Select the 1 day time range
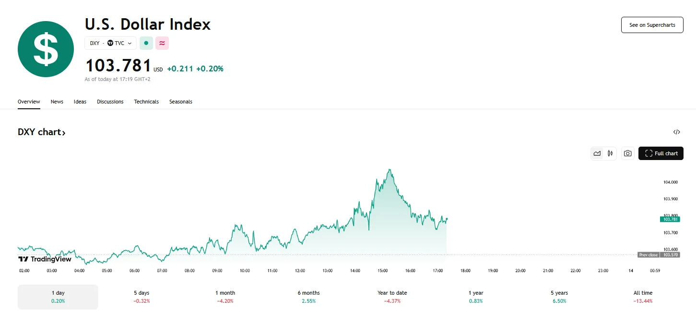 pos(58,297)
